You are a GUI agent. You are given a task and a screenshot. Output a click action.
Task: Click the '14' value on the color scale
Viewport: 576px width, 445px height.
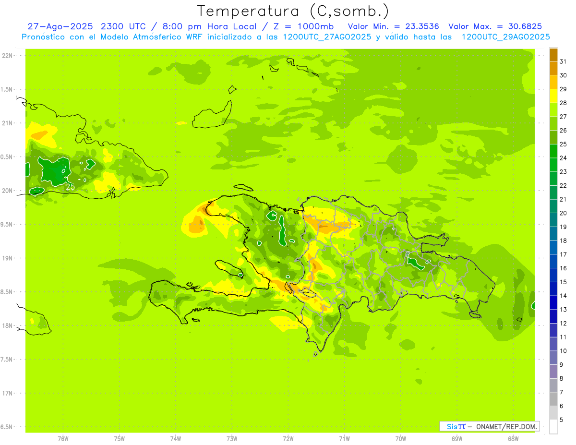pos(564,295)
